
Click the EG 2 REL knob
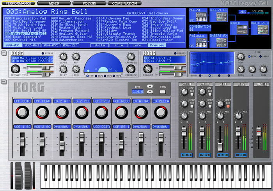[82, 113]
